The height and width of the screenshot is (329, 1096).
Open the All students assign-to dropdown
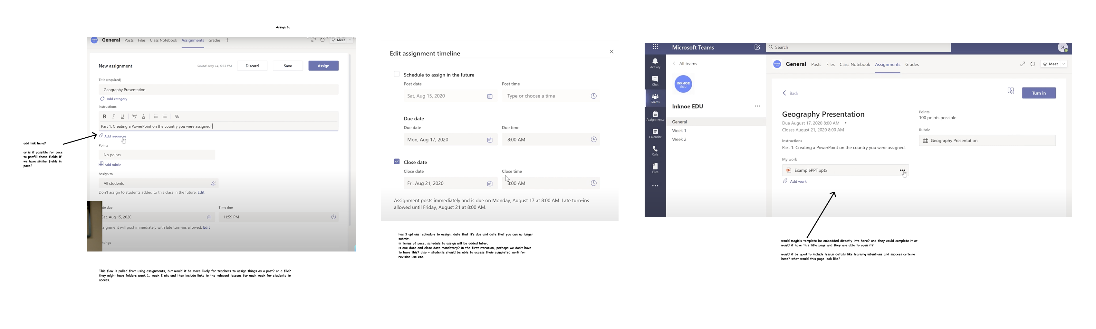tap(158, 183)
